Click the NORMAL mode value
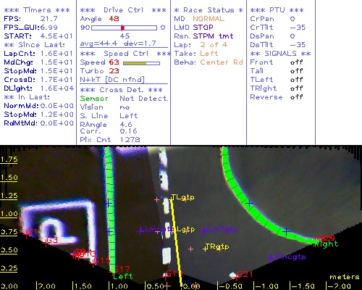Viewport: 362px width, 290px height. [209, 19]
